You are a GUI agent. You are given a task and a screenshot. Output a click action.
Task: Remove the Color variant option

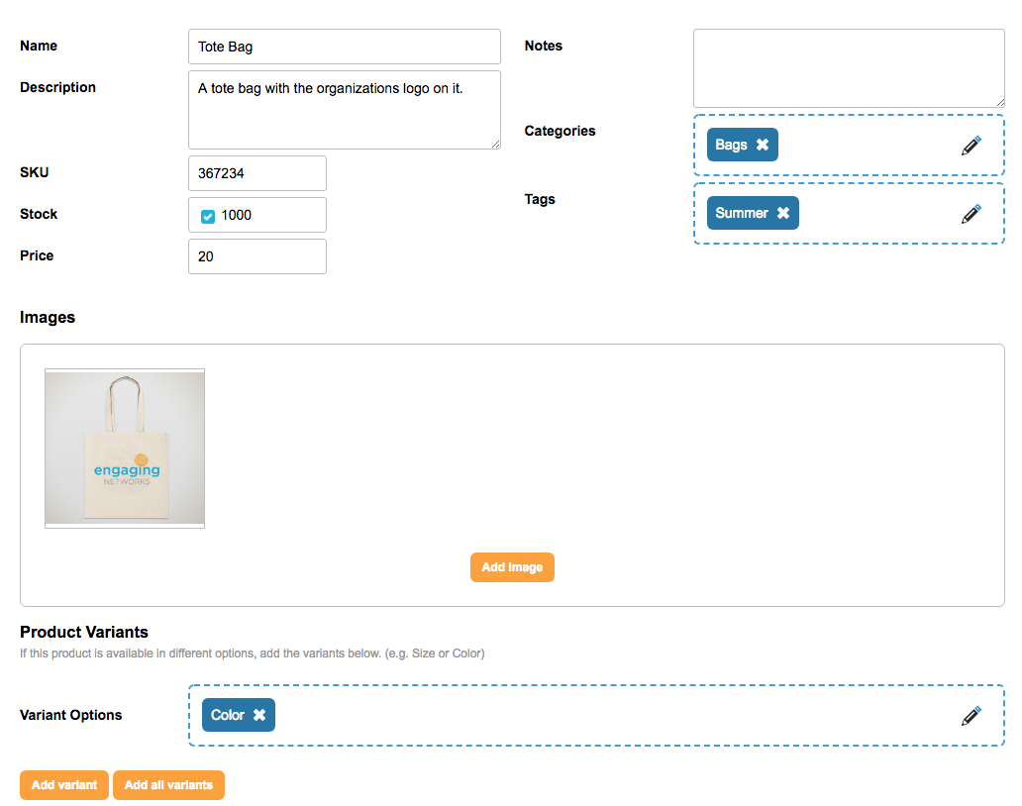pos(259,715)
